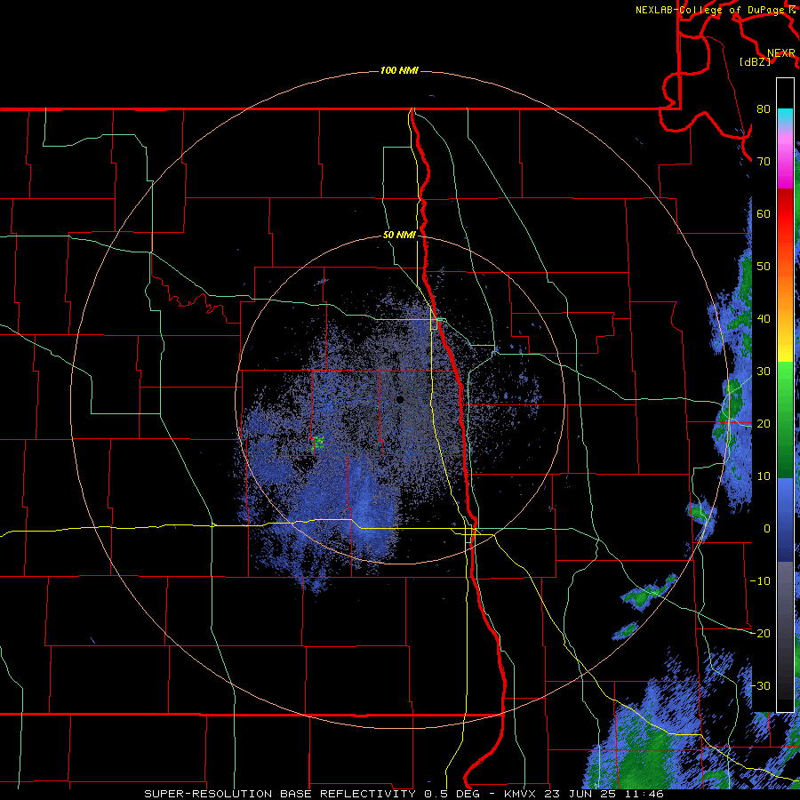Click the cyan top segment of the color bar

point(785,118)
